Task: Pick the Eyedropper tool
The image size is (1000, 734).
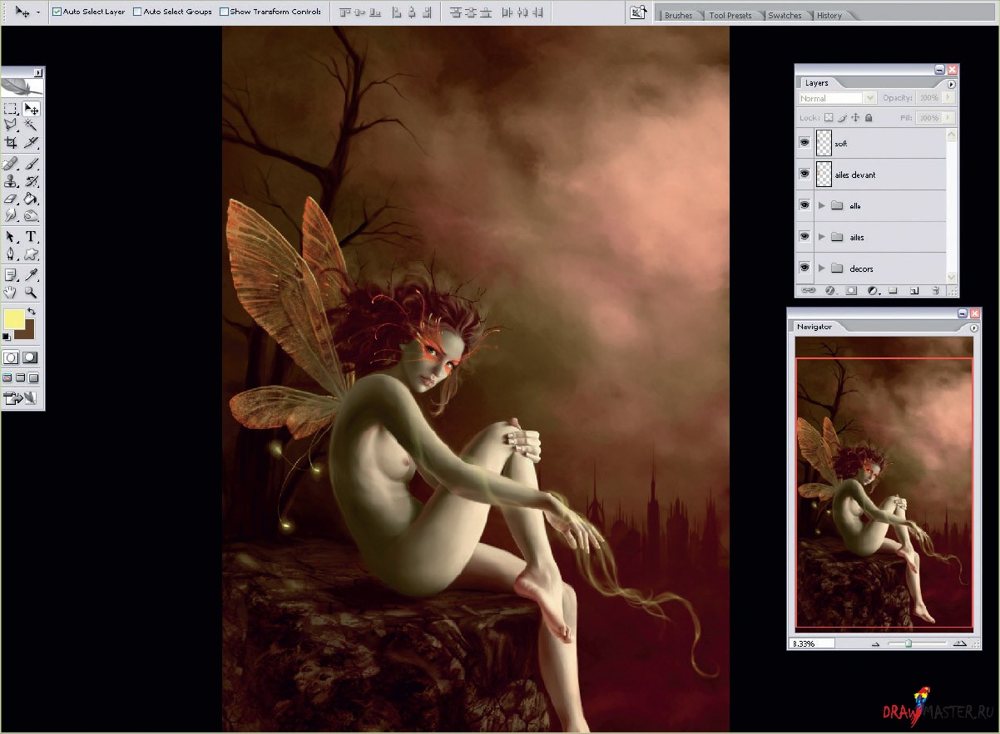Action: [32, 275]
